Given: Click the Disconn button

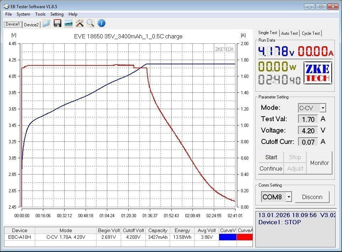Looking at the screenshot, I should pos(312,197).
